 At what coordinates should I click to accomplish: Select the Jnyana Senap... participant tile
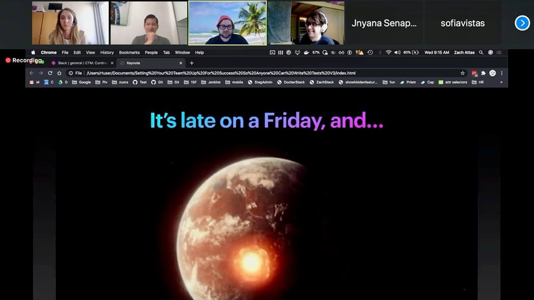click(x=384, y=23)
